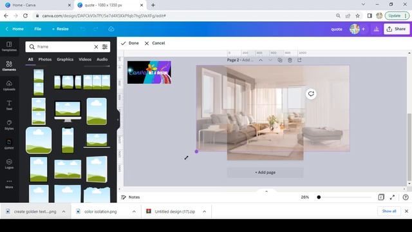Click Done to confirm crop
This screenshot has width=412, height=232.
pos(130,43)
